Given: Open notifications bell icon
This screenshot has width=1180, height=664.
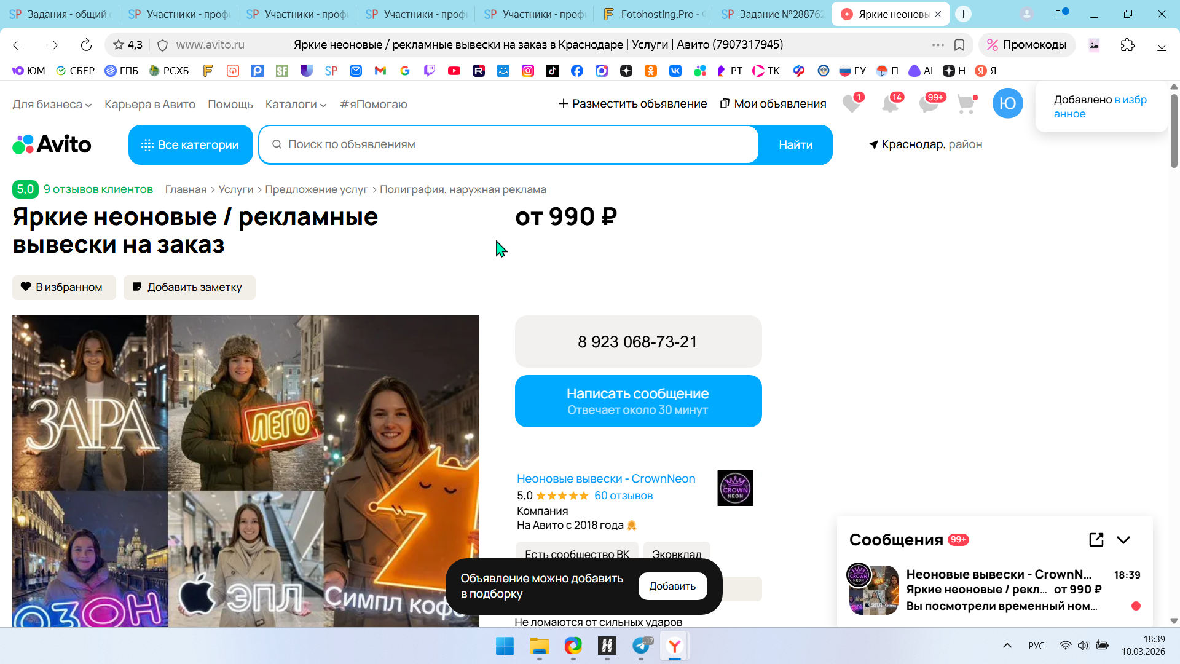Looking at the screenshot, I should tap(890, 104).
